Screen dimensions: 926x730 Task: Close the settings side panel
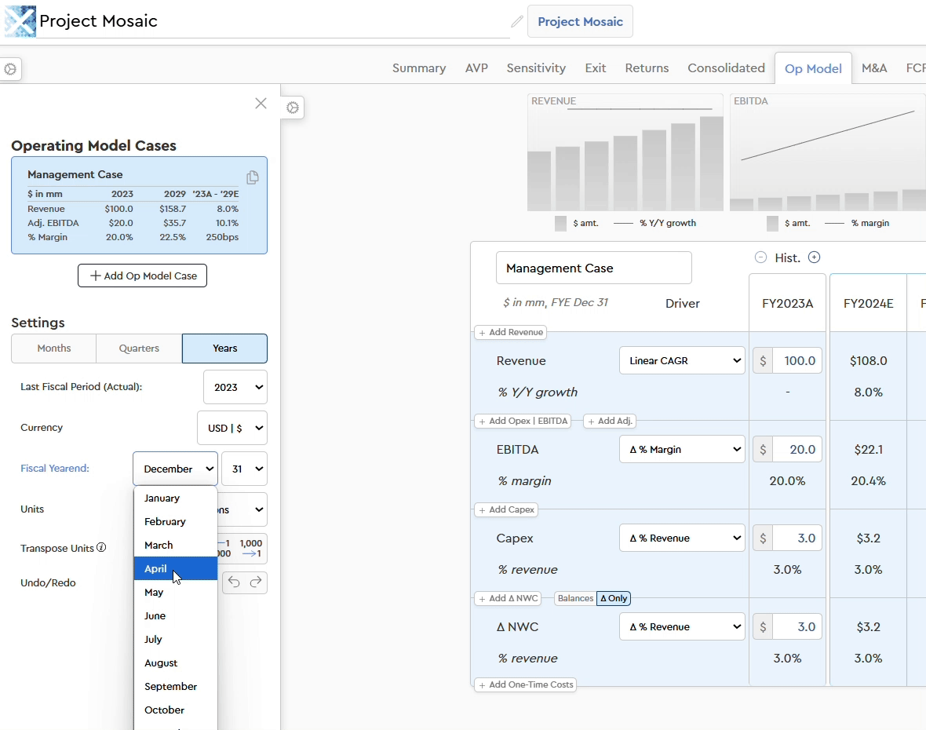pos(261,104)
